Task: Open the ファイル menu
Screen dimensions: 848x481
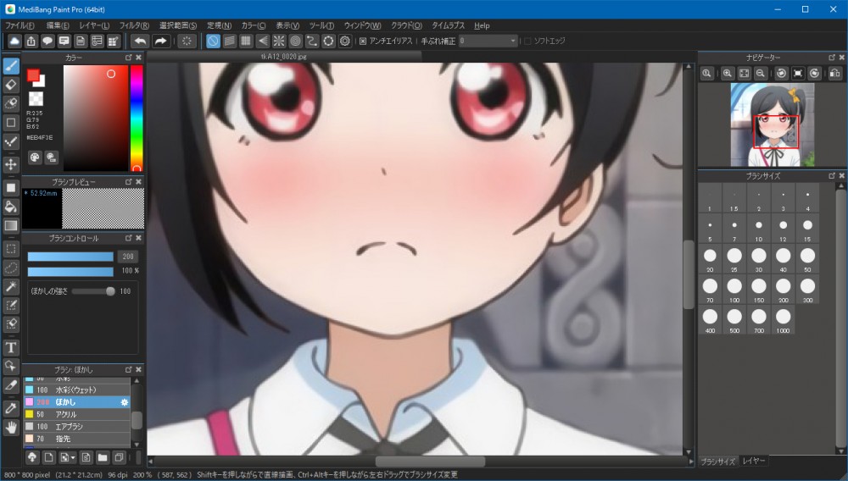Action: click(x=20, y=25)
